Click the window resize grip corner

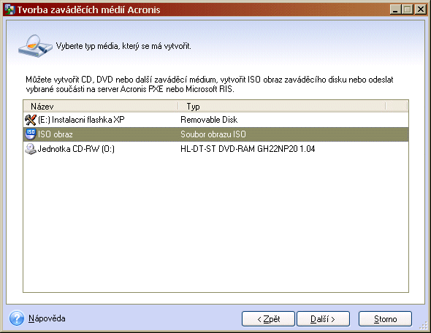(424, 326)
